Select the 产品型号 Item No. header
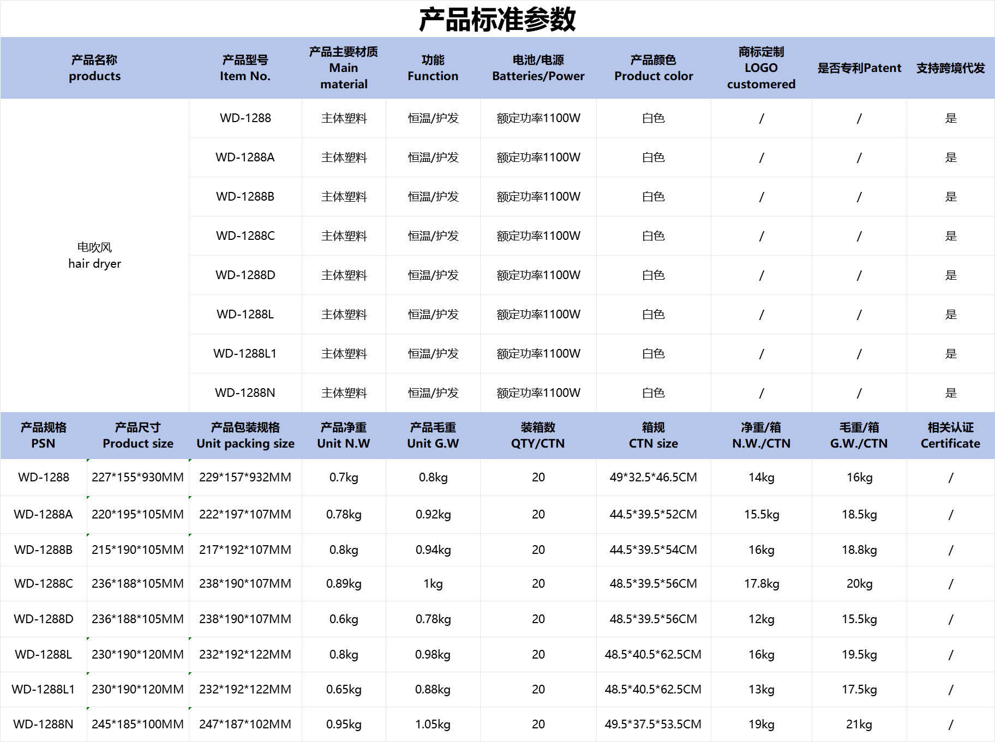This screenshot has width=995, height=742. (245, 68)
